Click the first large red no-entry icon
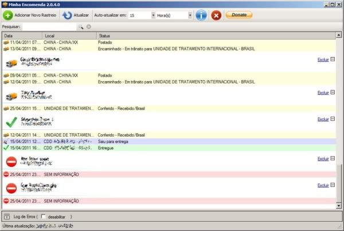This screenshot has height=231, width=344. click(x=11, y=162)
